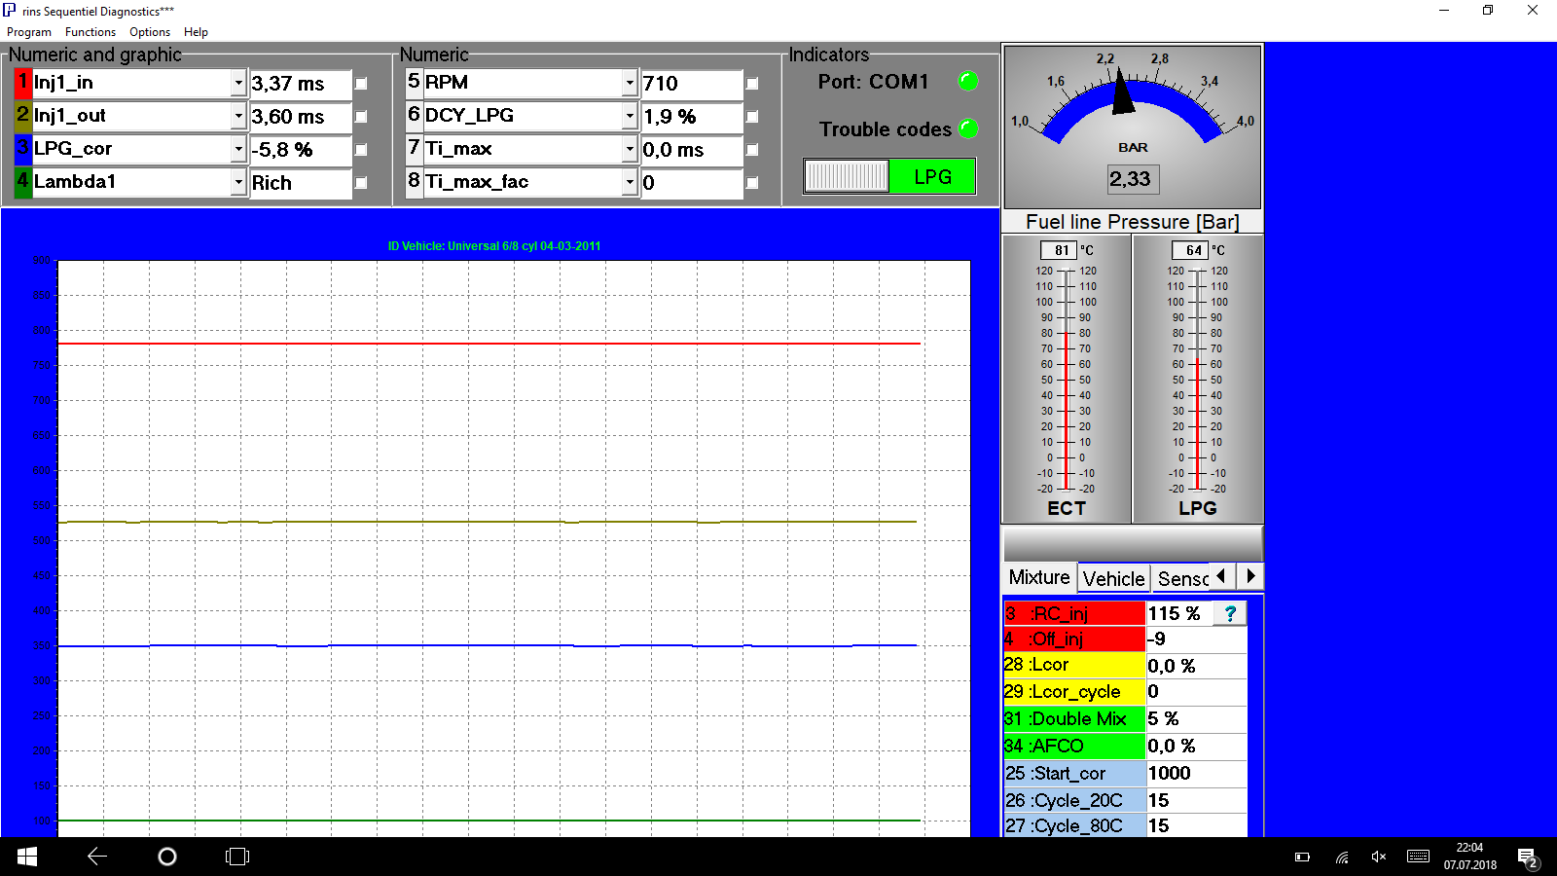Select the Cycle_20C parameter row
Viewport: 1557px width, 876px height.
pyautogui.click(x=1074, y=801)
